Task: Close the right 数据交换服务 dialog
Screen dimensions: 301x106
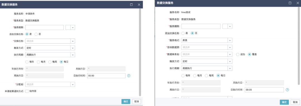Action: pyautogui.click(x=298, y=3)
